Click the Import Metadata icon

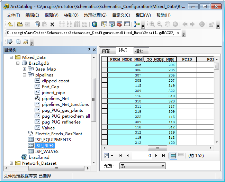click(18, 42)
